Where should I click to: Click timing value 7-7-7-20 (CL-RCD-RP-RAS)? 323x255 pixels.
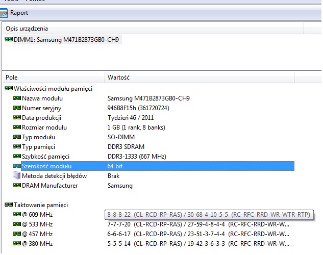(x=145, y=224)
